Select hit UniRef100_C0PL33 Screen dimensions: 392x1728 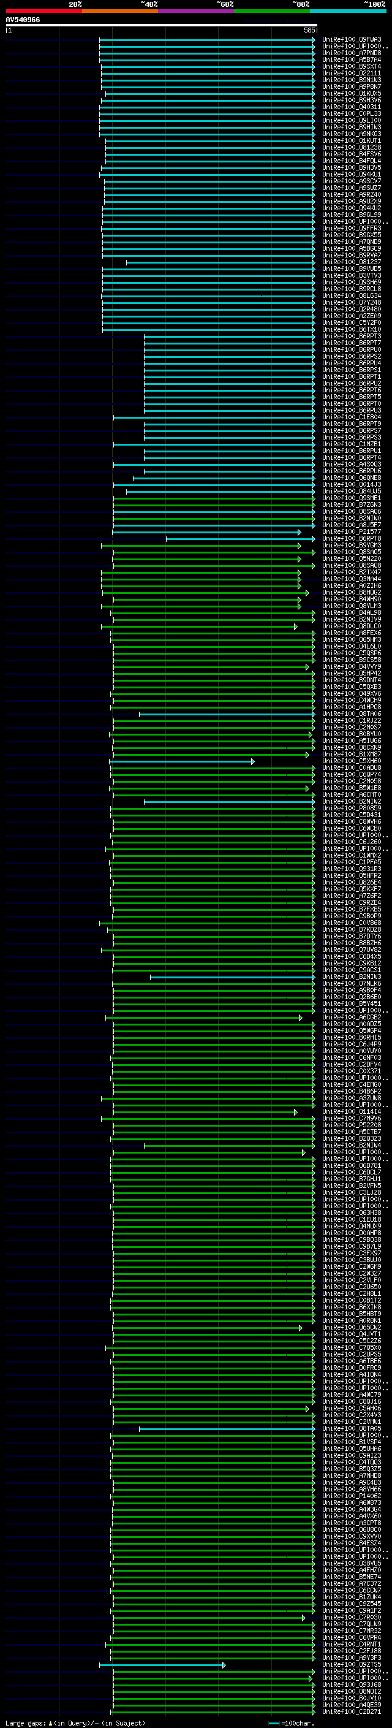tap(352, 113)
